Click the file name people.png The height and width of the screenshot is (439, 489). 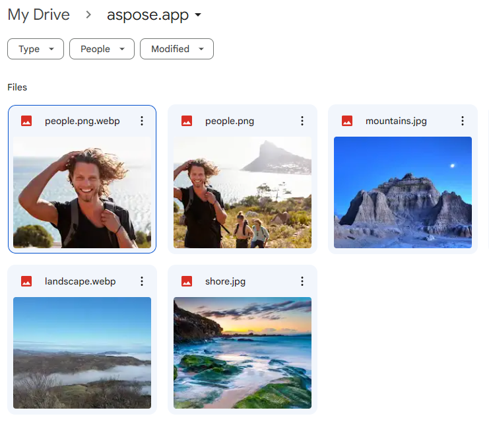point(230,121)
